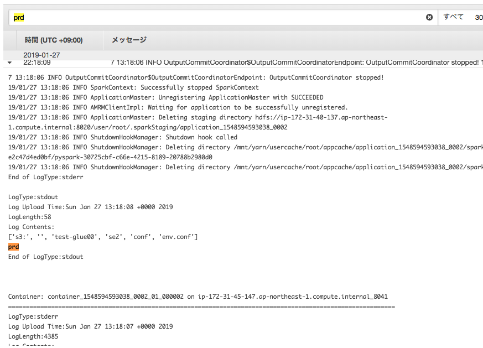Click the highlighted prd match in stdout

13,247
